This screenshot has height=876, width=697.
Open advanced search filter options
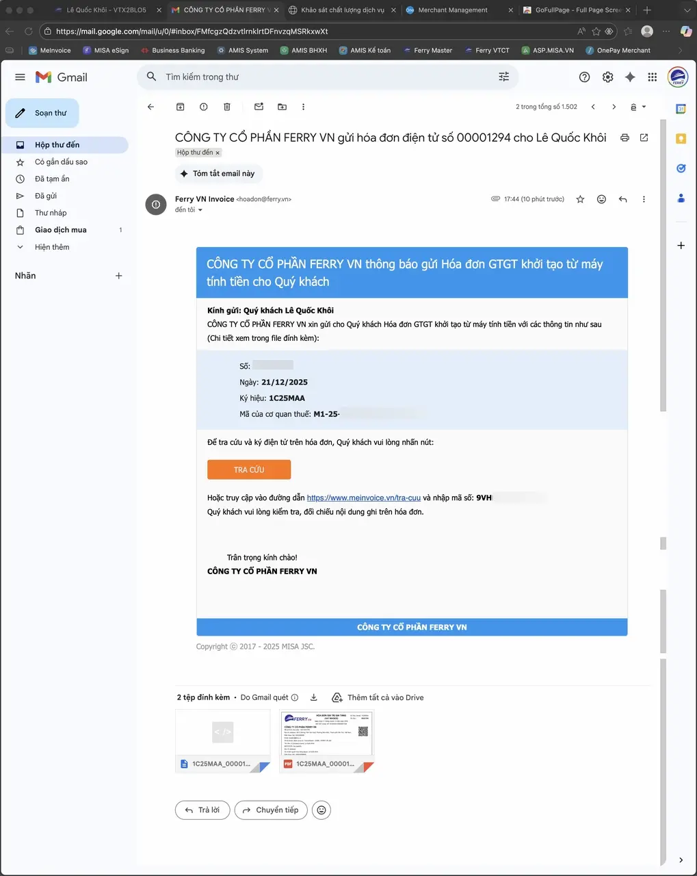[x=503, y=77]
